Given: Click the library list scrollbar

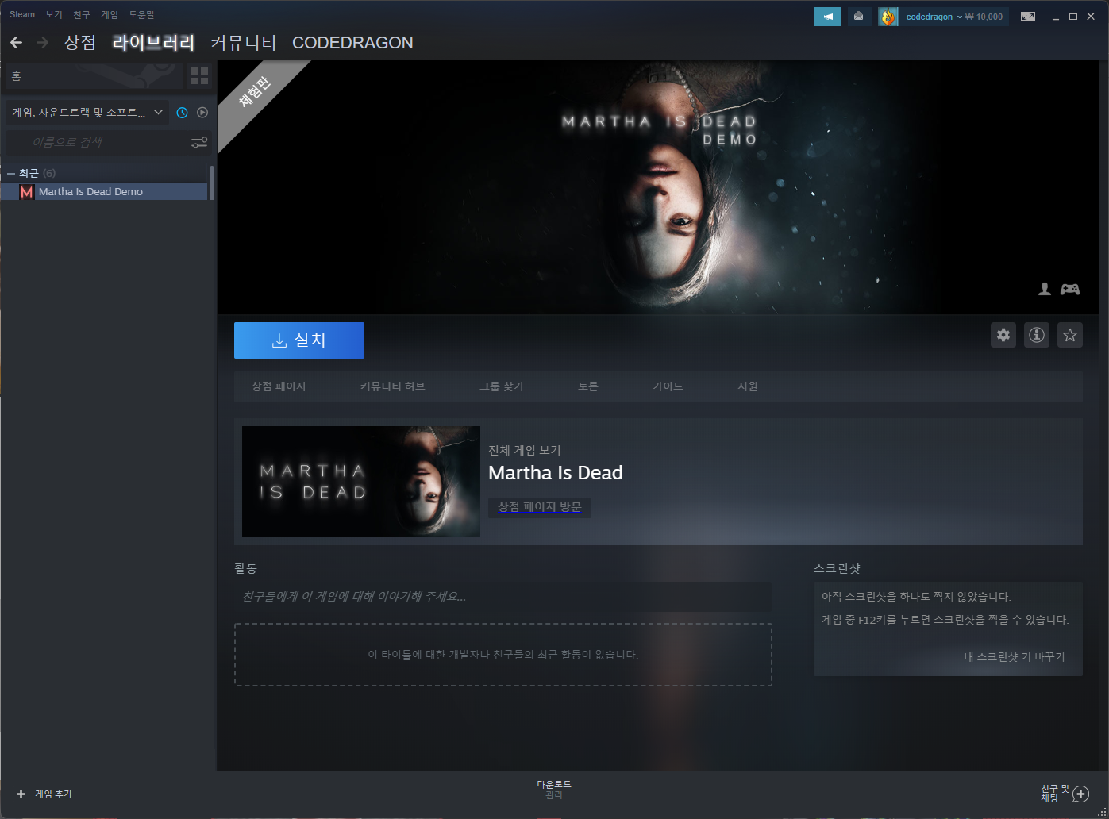Looking at the screenshot, I should [212, 183].
